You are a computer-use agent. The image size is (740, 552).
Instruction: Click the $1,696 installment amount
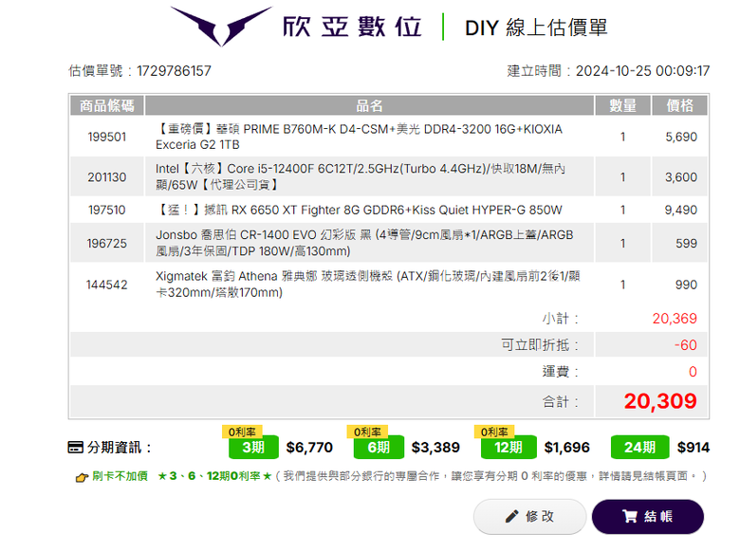(x=566, y=448)
